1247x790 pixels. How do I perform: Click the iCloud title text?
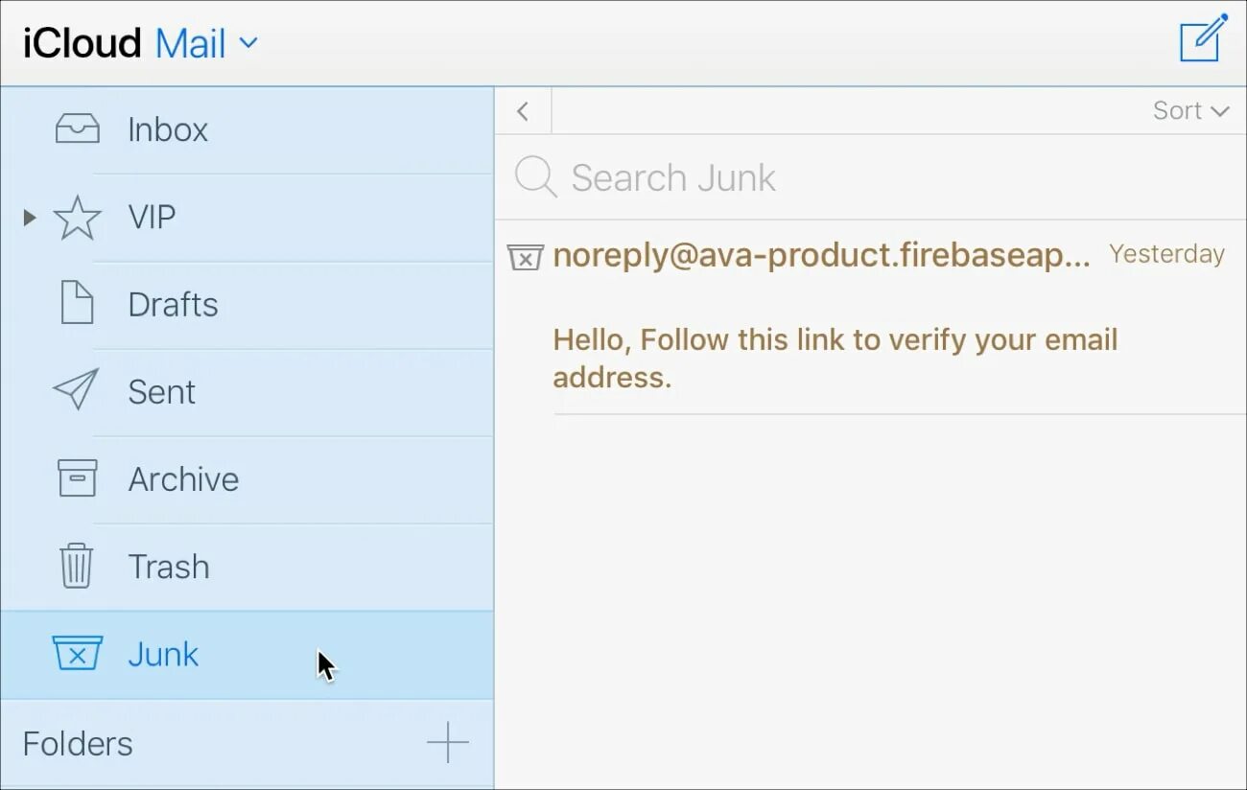pos(82,43)
